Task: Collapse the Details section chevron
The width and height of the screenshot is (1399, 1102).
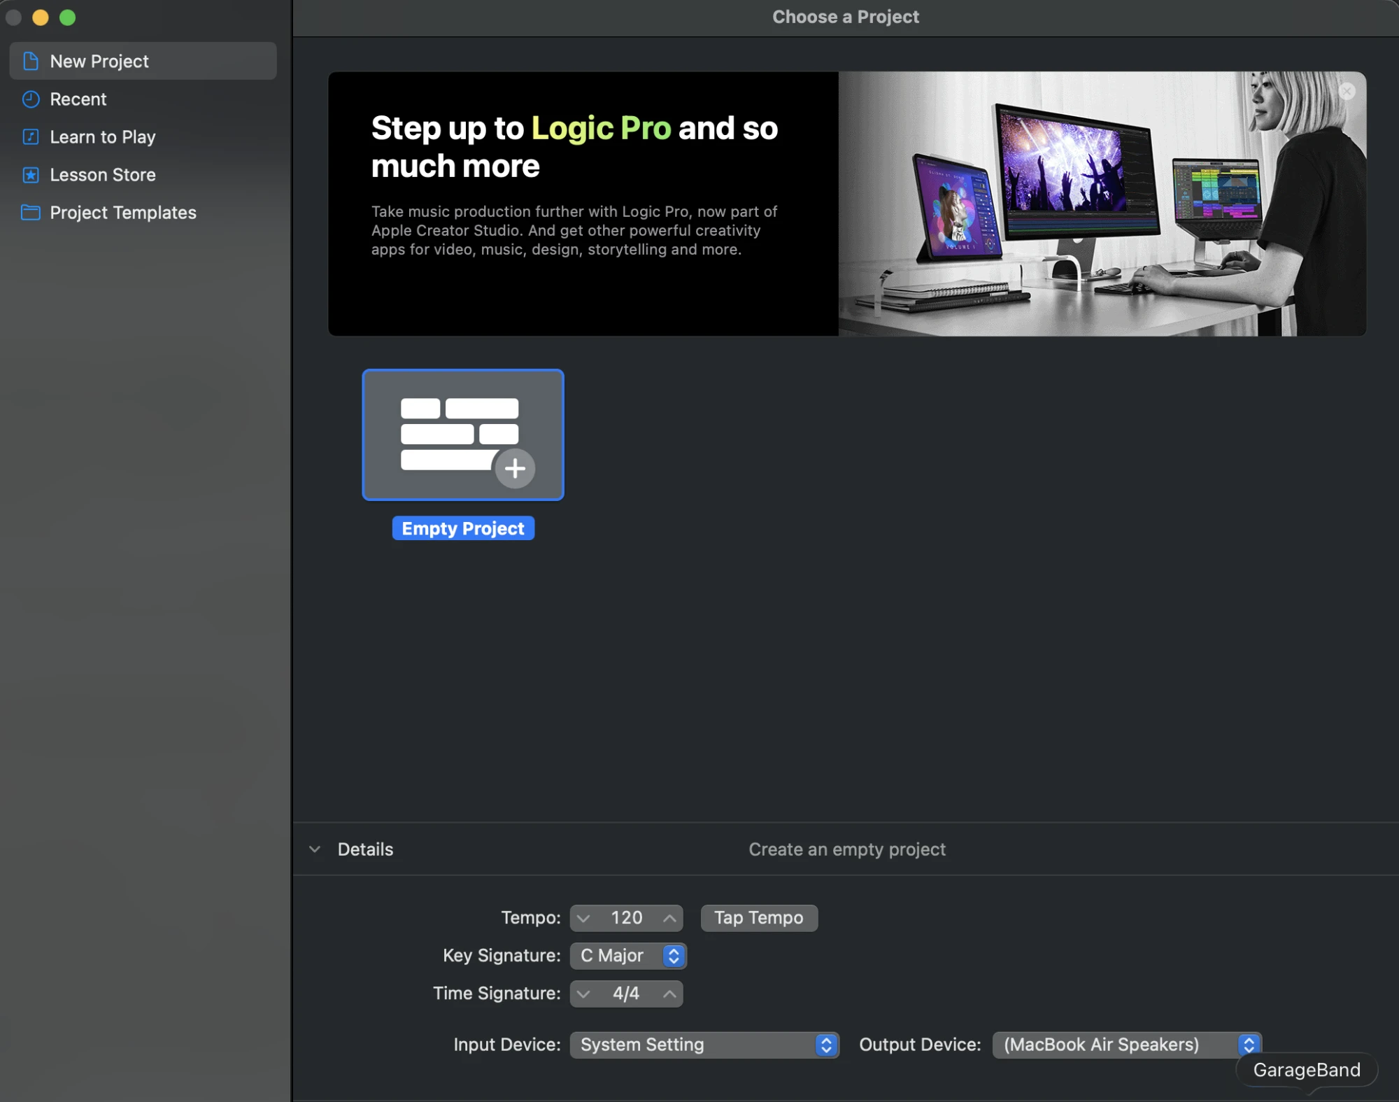Action: point(315,849)
